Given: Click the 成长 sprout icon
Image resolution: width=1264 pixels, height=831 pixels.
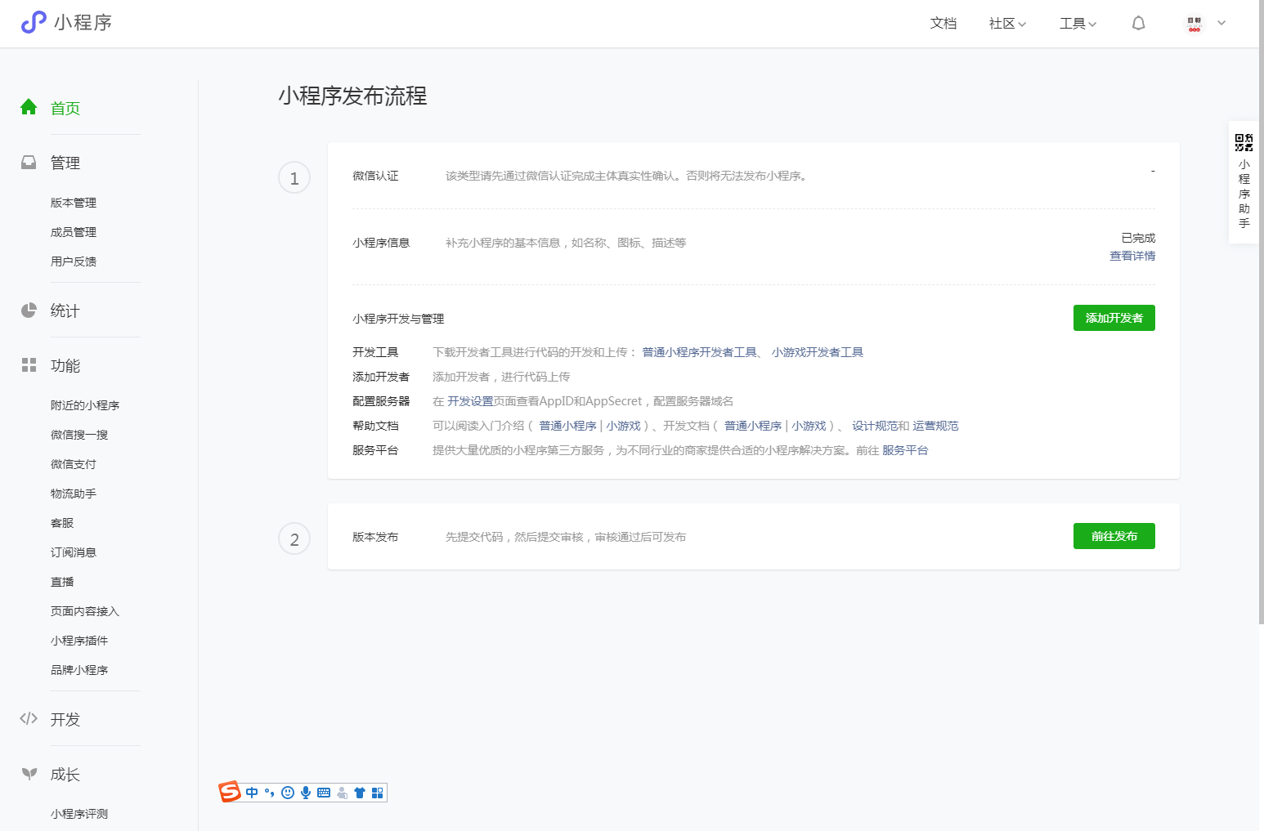Looking at the screenshot, I should 29,773.
